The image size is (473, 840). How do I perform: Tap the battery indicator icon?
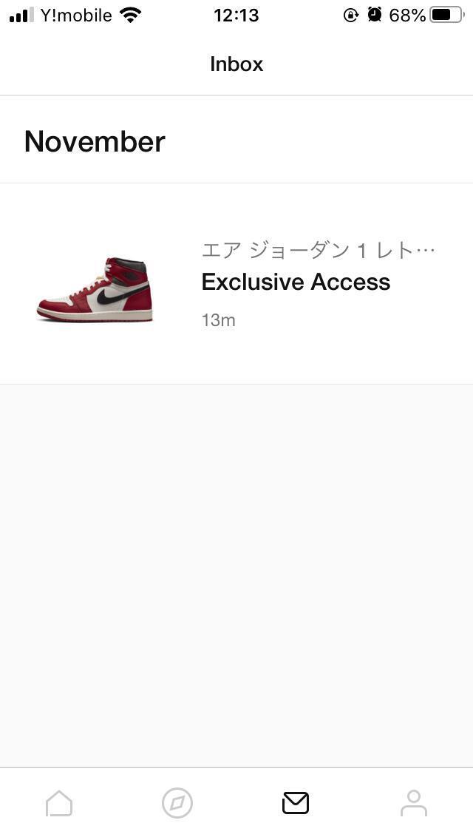(x=447, y=15)
